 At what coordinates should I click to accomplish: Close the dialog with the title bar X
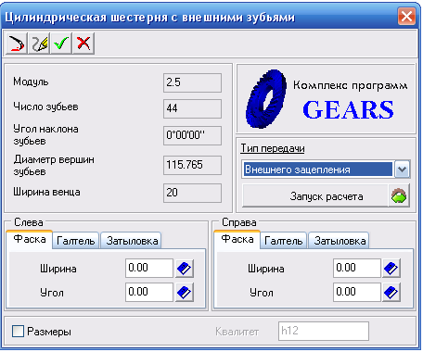click(x=406, y=16)
